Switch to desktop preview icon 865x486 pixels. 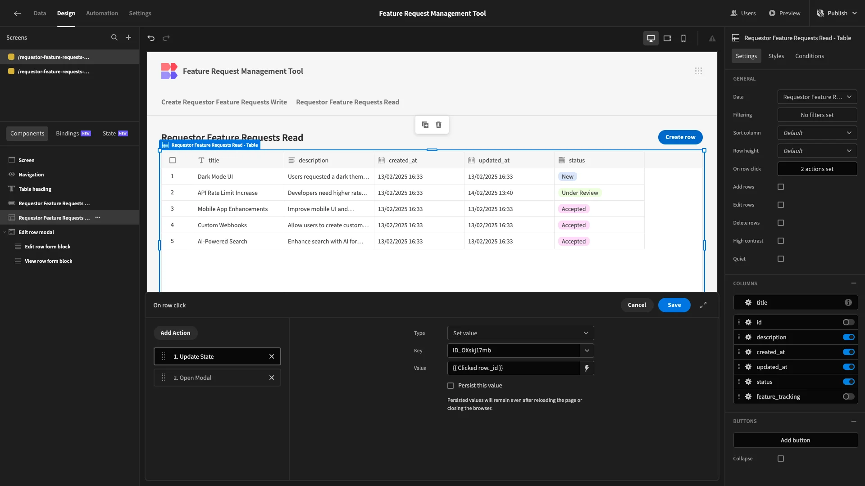(651, 38)
